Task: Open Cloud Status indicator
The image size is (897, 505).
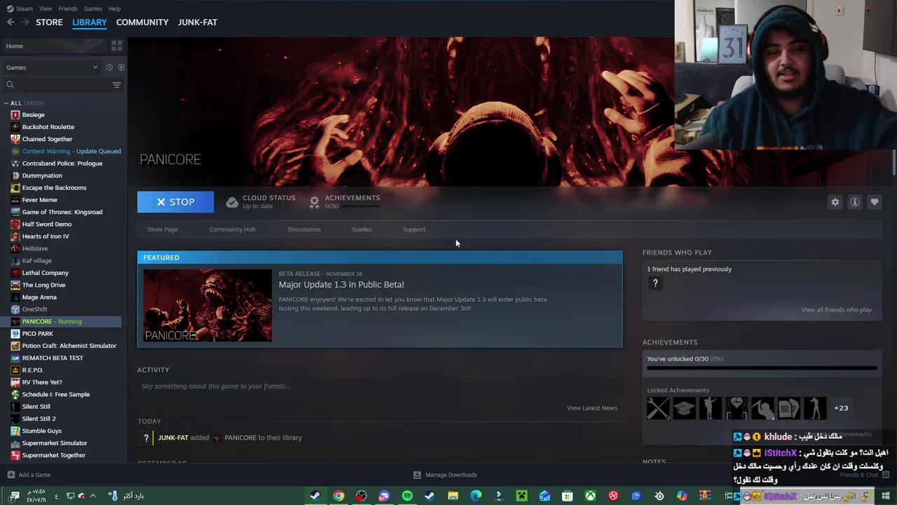Action: tap(261, 202)
